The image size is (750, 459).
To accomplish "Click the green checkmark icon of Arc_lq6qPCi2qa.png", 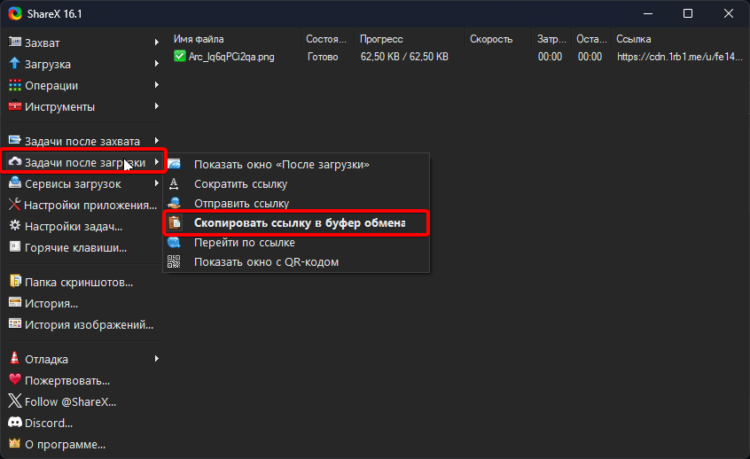I will (x=180, y=56).
